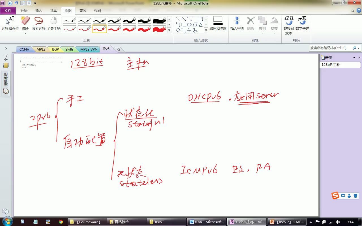This screenshot has height=226, width=362.
Task: Click the Back arrow in Quick Access
Action: coord(10,3)
